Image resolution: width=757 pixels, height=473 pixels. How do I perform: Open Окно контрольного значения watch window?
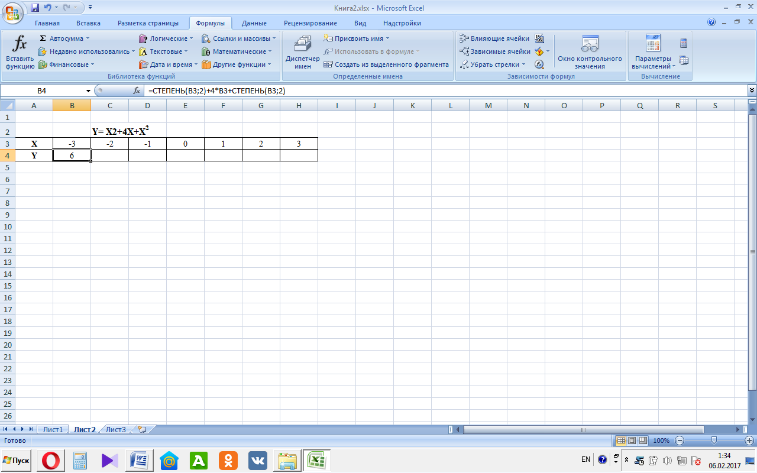(x=590, y=52)
